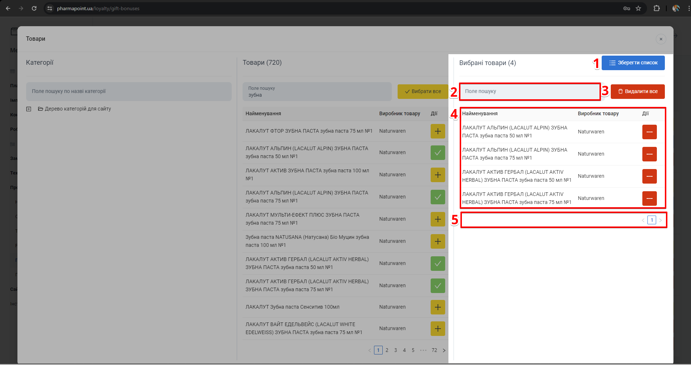Jump to page 72 of products
The height and width of the screenshot is (365, 691).
tap(434, 350)
